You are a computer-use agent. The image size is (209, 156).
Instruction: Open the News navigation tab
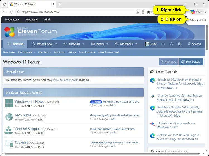click(98, 44)
